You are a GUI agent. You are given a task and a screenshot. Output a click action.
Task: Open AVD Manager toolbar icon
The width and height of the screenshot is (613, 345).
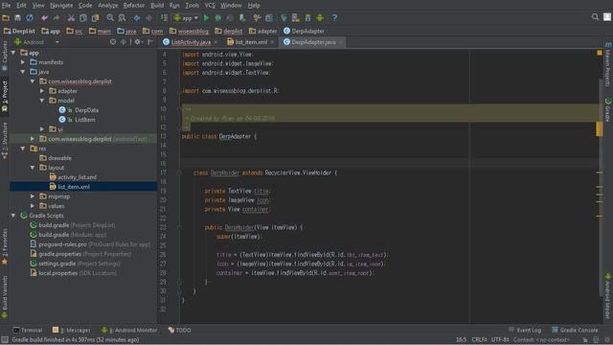(x=296, y=18)
